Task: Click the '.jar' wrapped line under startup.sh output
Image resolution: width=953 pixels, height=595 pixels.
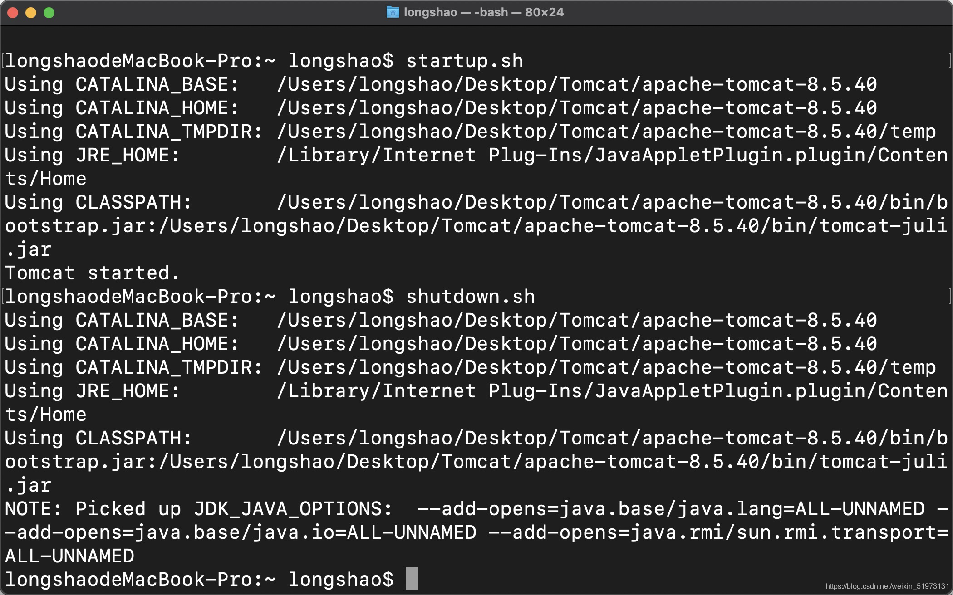Action: (x=28, y=250)
